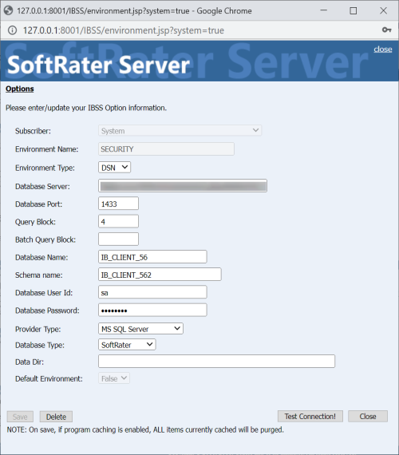399x455 pixels.
Task: Expand the Database Type dropdown
Action: [x=127, y=345]
